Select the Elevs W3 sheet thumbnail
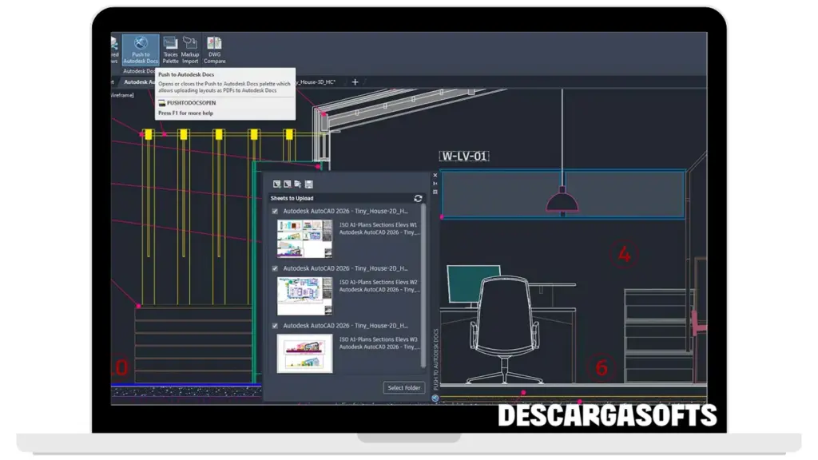The height and width of the screenshot is (460, 818). 304,354
